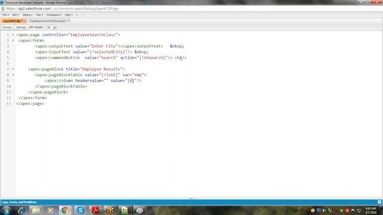Click the text "Employee Results" on line 7

101,69
